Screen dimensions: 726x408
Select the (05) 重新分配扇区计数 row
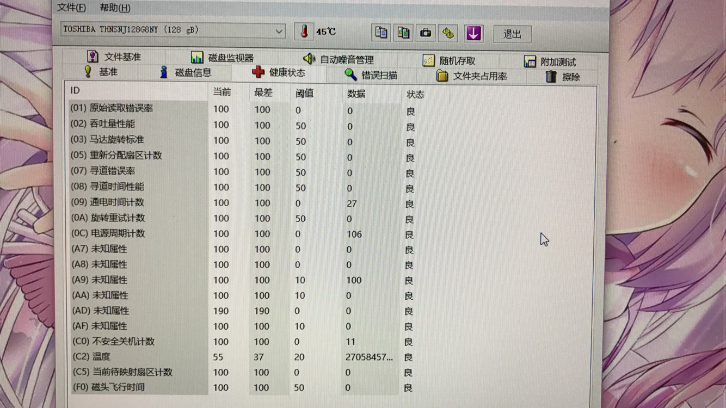coord(243,156)
